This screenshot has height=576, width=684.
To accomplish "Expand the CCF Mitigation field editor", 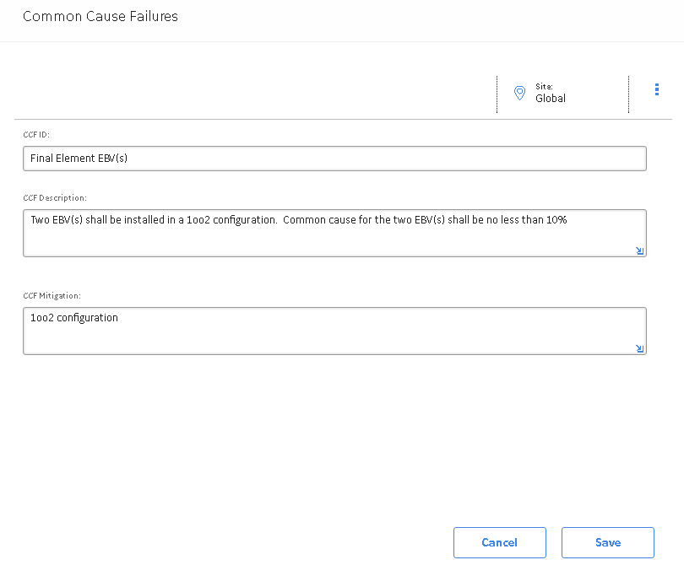I will tap(639, 348).
